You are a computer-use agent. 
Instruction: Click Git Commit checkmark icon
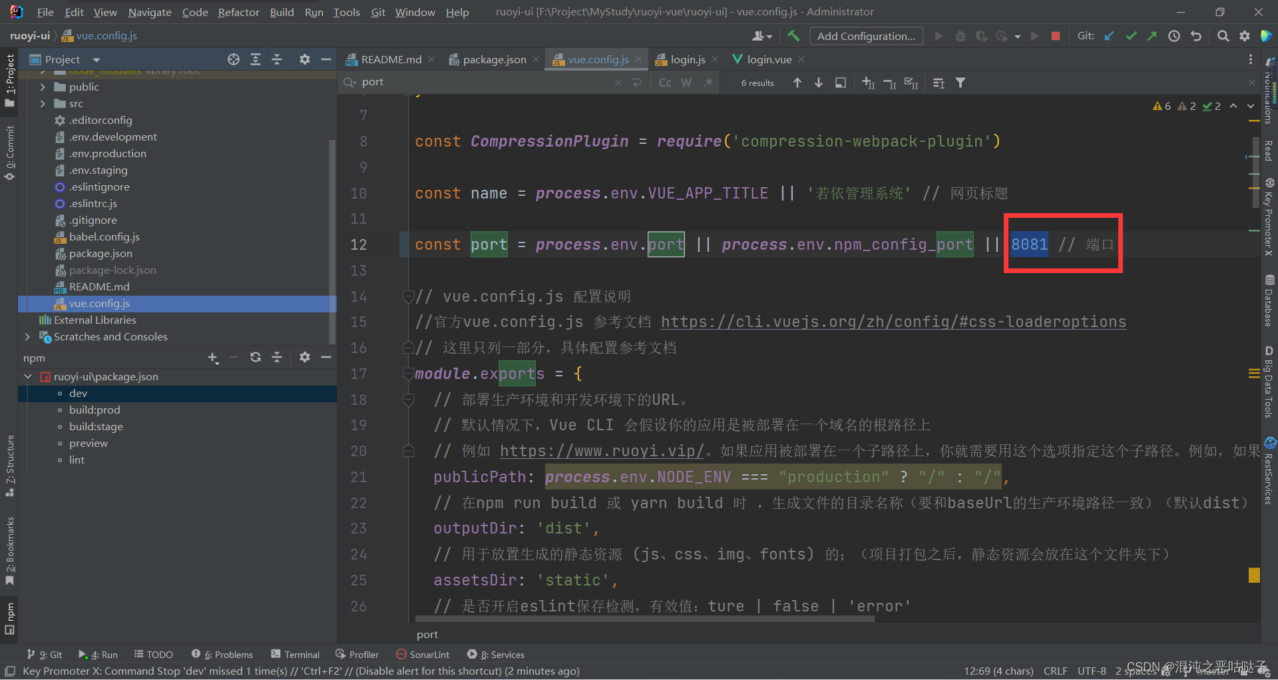click(x=1131, y=36)
